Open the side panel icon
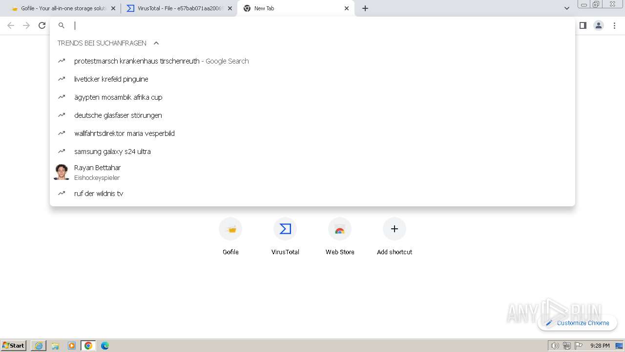The image size is (625, 352). [583, 25]
